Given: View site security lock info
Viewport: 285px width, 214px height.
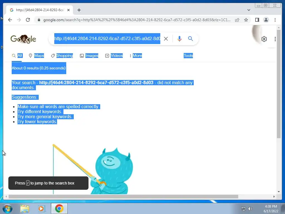Looking at the screenshot, I should 39,20.
